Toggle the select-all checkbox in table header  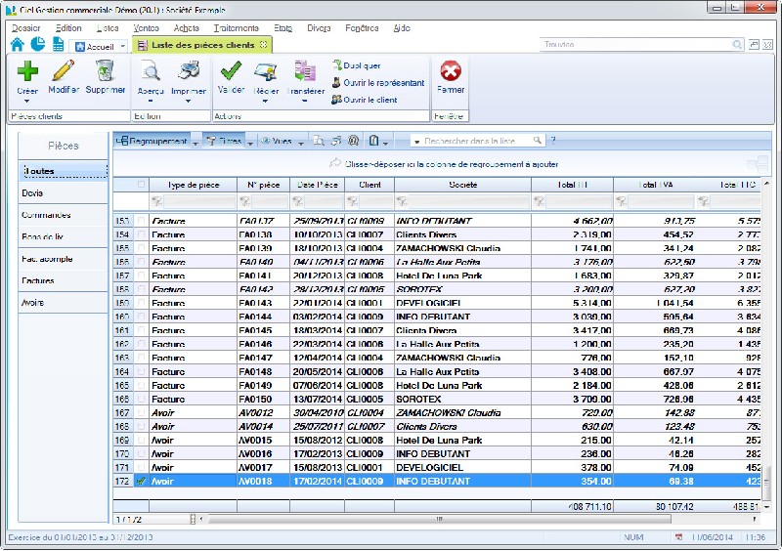point(142,184)
